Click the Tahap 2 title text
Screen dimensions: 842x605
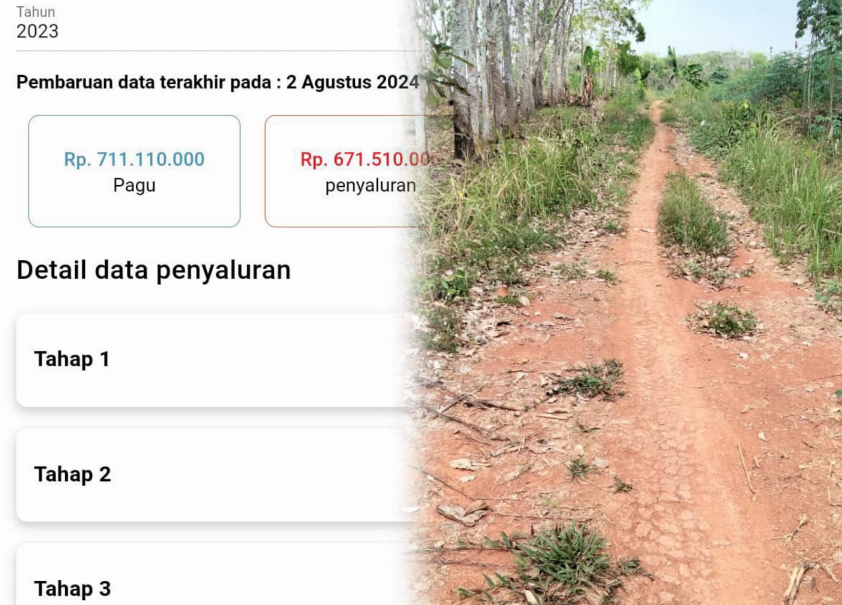[x=72, y=475]
